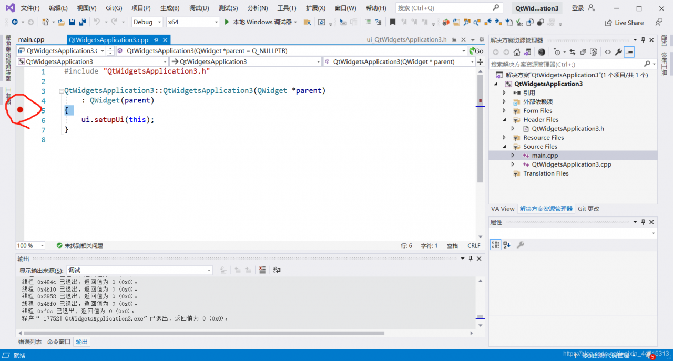Screen dimensions: 673x361
Task: Click the Live Share button
Action: click(625, 23)
